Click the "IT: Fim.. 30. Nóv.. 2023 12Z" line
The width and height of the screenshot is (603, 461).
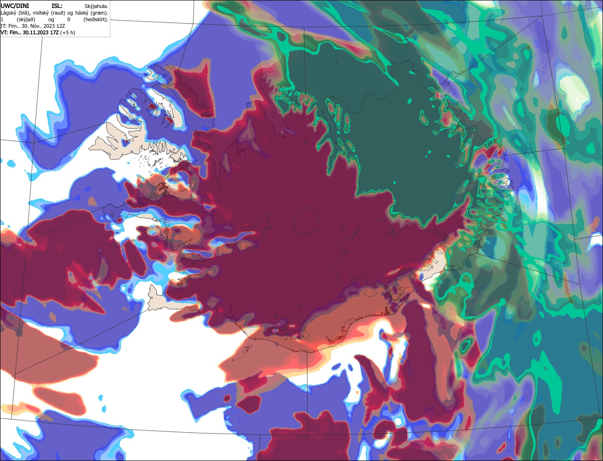pyautogui.click(x=33, y=26)
